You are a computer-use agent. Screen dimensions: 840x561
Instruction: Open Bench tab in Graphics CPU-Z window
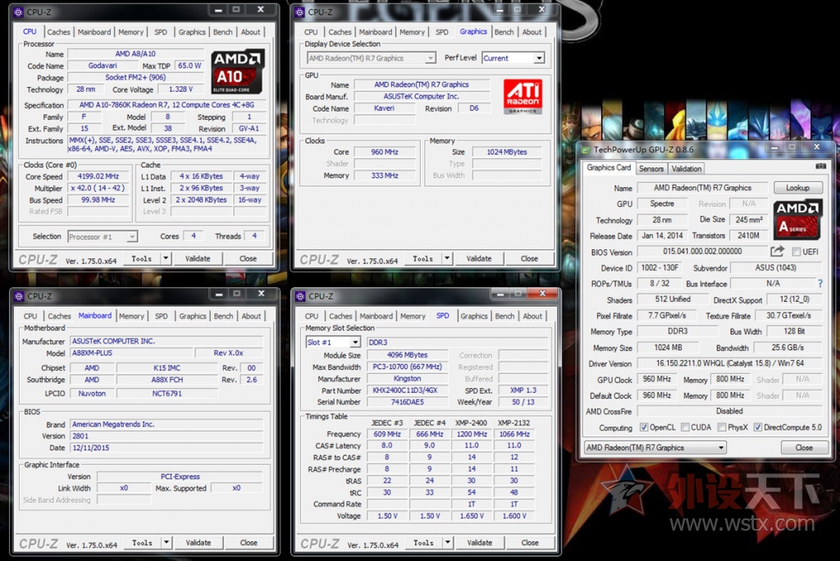[x=504, y=32]
